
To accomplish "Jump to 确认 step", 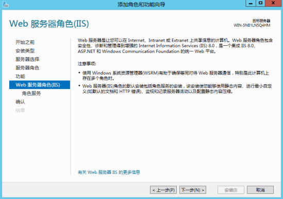I will click(x=20, y=102).
